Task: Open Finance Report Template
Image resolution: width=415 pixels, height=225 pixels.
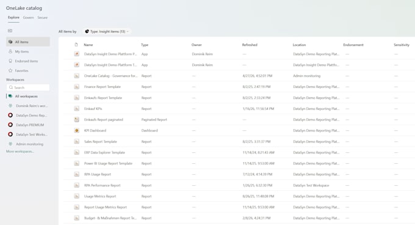Action: pyautogui.click(x=102, y=87)
